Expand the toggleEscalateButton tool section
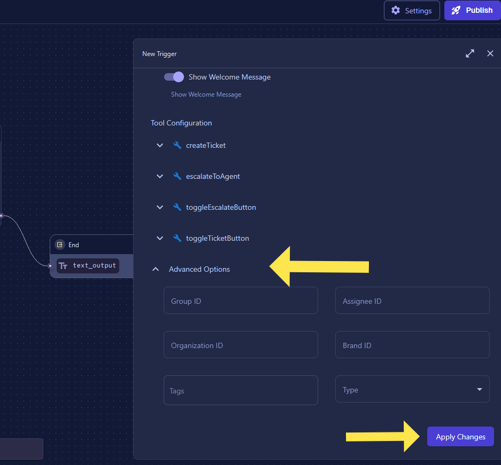Image resolution: width=501 pixels, height=465 pixels. tap(160, 207)
